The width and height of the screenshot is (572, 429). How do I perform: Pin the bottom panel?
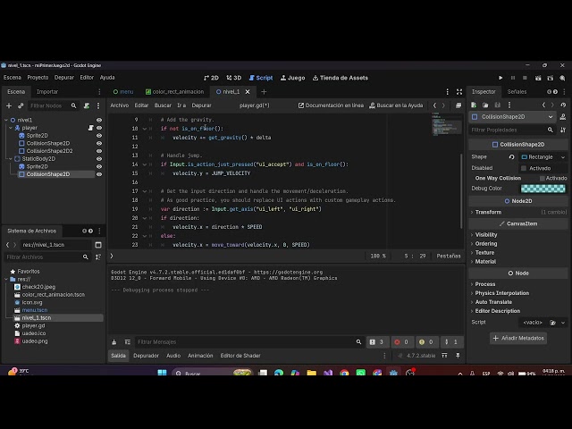(x=458, y=356)
